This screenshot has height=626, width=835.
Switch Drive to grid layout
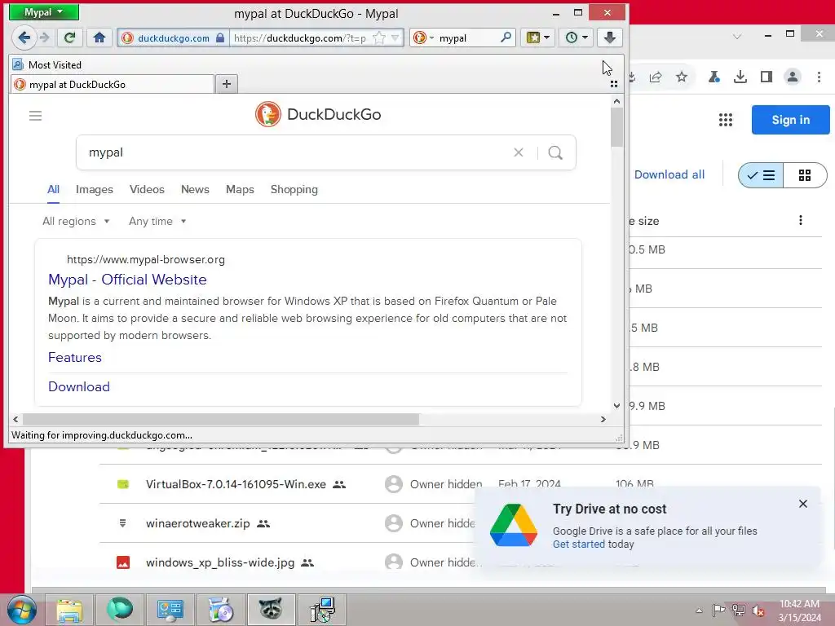(805, 175)
